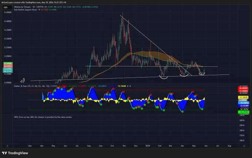
Task: Click the Z icon at bottom-left of chart
Action: pyautogui.click(x=7, y=146)
